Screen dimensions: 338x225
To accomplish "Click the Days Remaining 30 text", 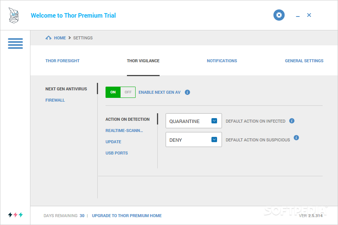I will (x=64, y=216).
